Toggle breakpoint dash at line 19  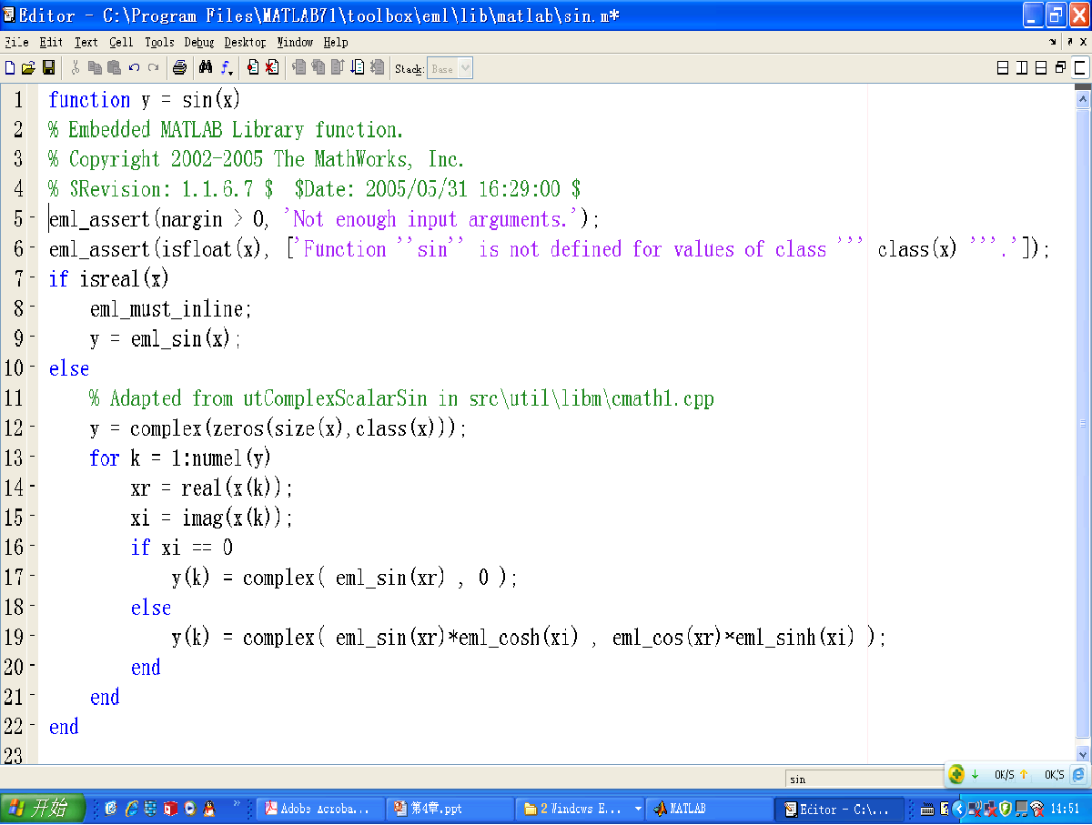click(33, 637)
